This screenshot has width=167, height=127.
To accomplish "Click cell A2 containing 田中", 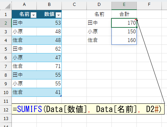I will (x=24, y=23).
